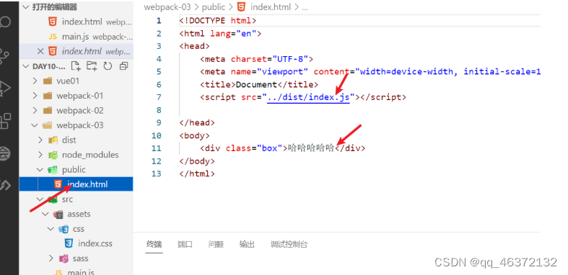Click public in the breadcrumb

click(x=214, y=7)
